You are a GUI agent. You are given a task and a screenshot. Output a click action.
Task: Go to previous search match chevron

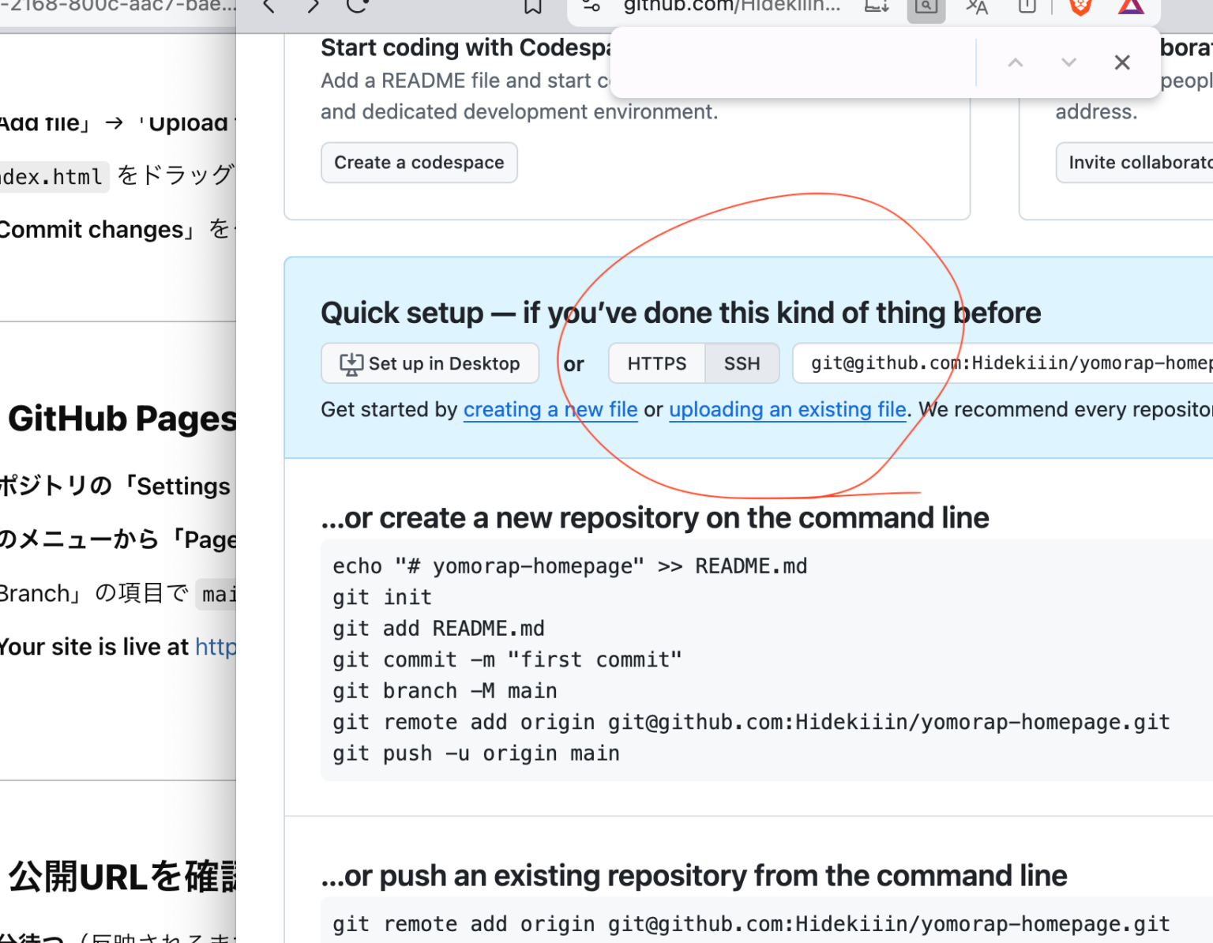tap(1016, 62)
